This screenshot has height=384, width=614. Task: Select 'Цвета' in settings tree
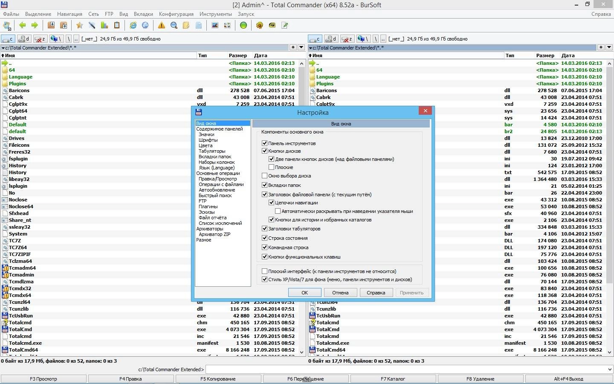pos(206,145)
